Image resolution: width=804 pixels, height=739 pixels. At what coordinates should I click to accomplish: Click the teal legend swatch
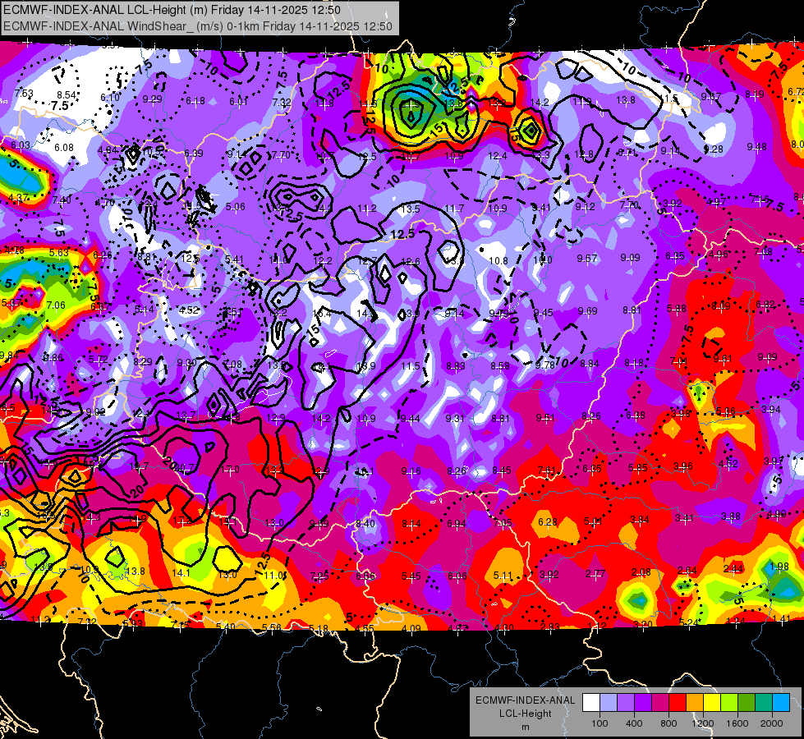763,703
